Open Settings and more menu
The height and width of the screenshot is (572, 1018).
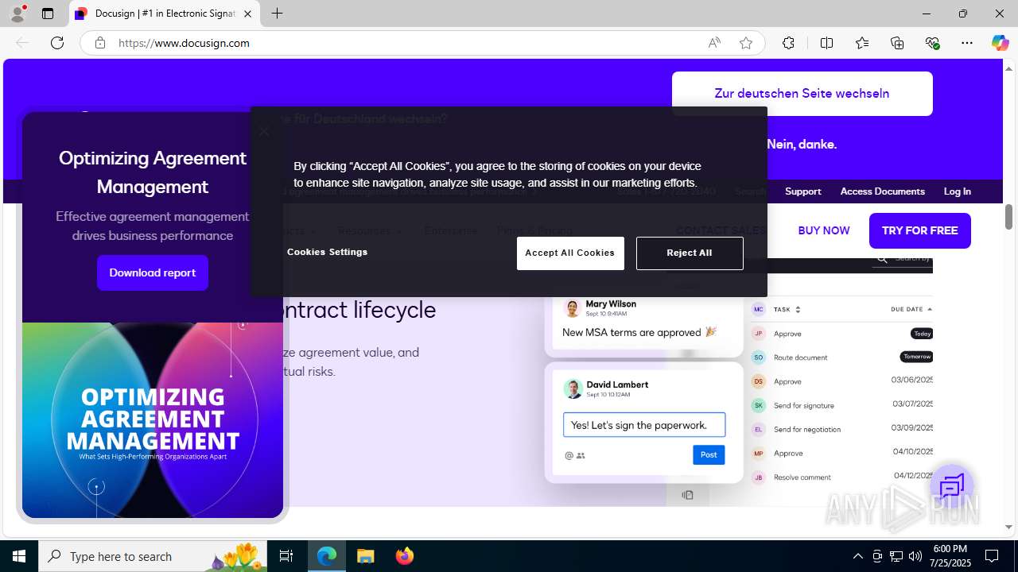tap(967, 43)
